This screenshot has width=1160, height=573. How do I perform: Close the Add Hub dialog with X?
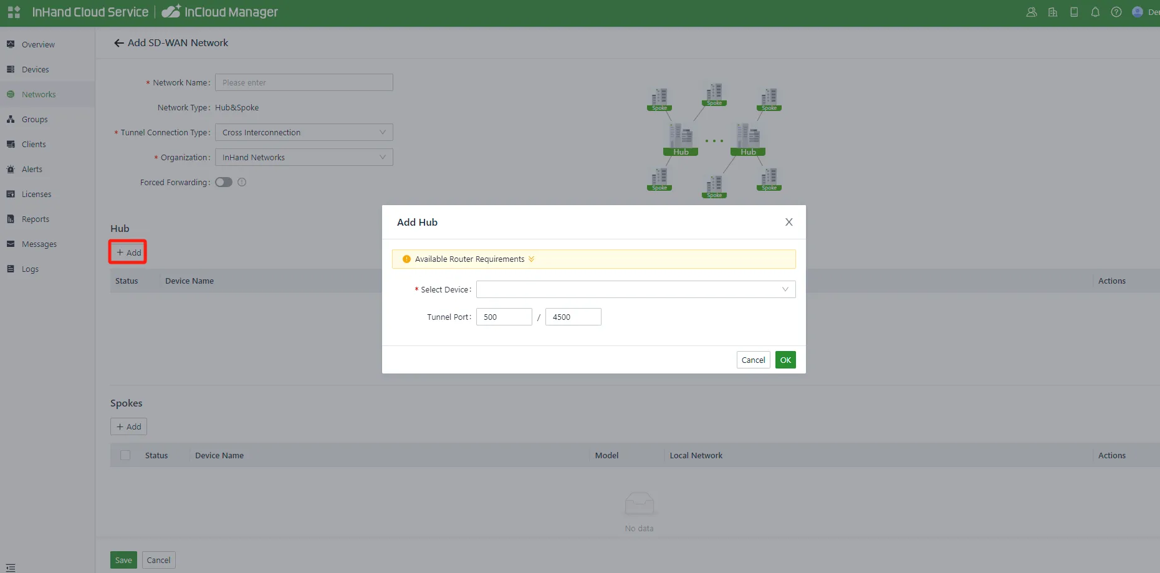789,222
